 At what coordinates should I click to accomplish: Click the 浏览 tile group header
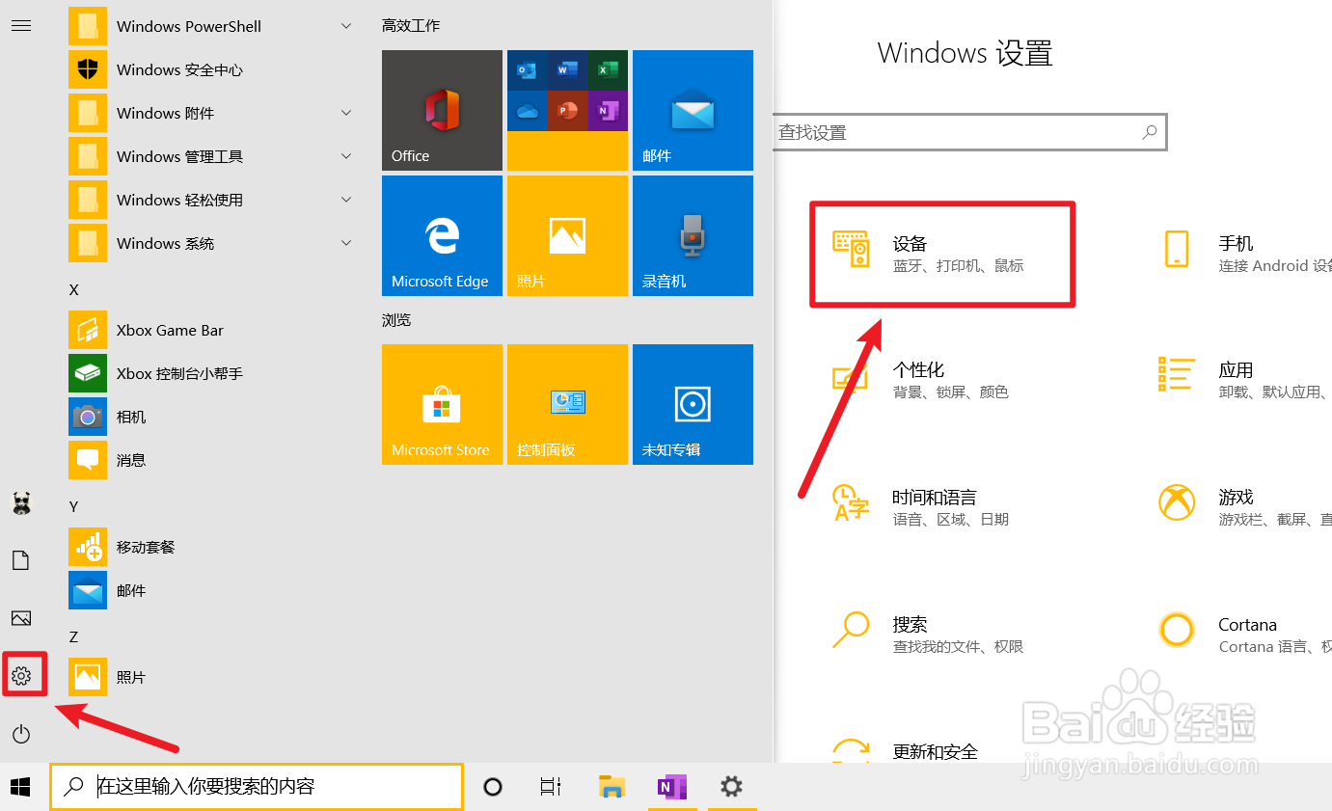(x=396, y=320)
